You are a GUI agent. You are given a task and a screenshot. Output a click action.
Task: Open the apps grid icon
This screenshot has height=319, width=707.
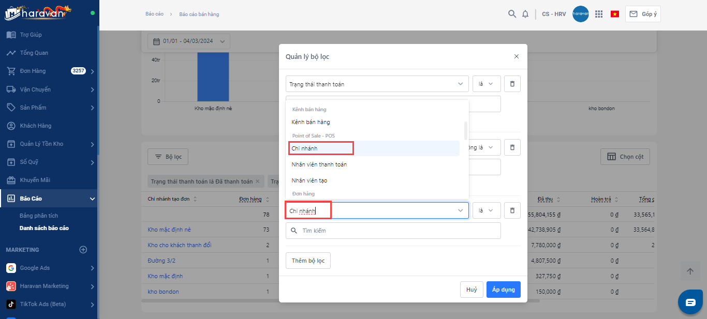(599, 14)
